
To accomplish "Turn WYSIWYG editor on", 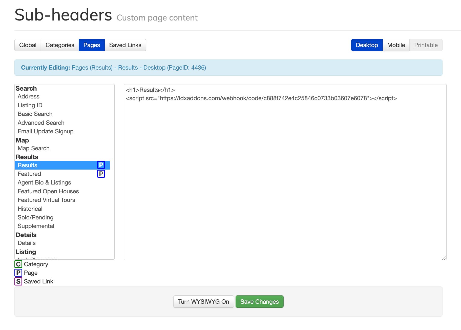I will pyautogui.click(x=203, y=302).
